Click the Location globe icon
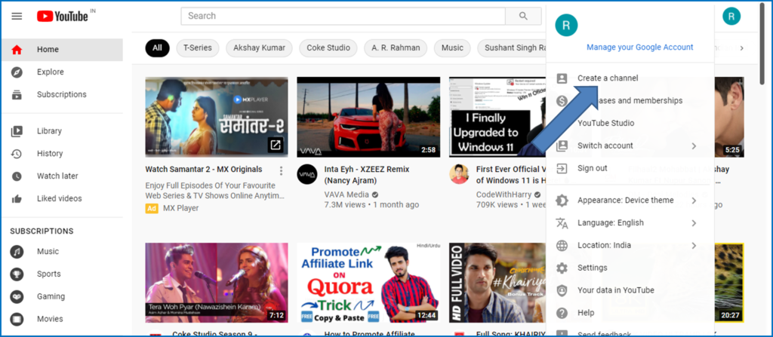 [562, 245]
